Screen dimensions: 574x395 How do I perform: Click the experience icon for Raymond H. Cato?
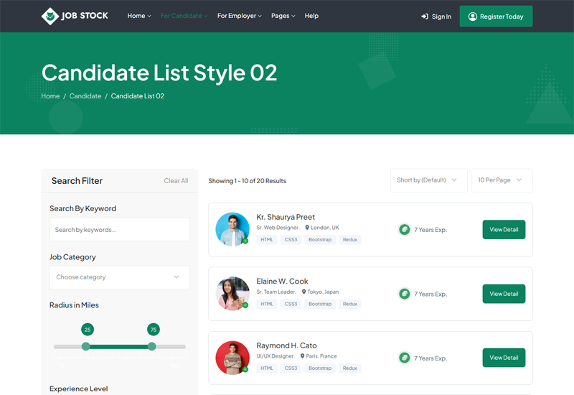405,358
